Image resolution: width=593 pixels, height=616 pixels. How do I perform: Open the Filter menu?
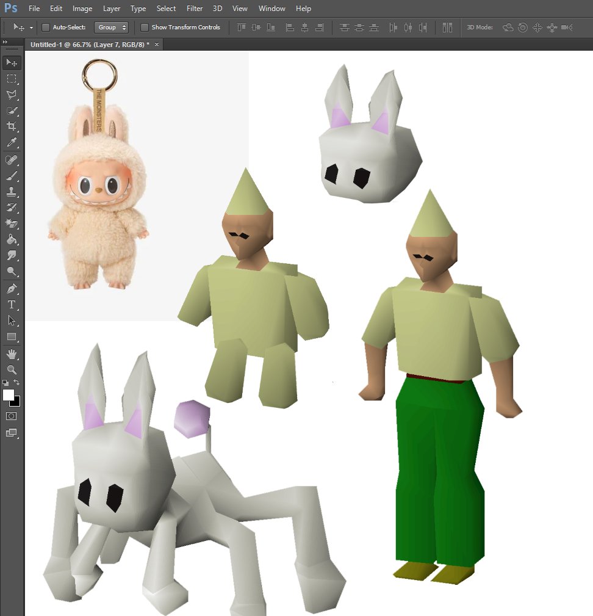pos(194,9)
